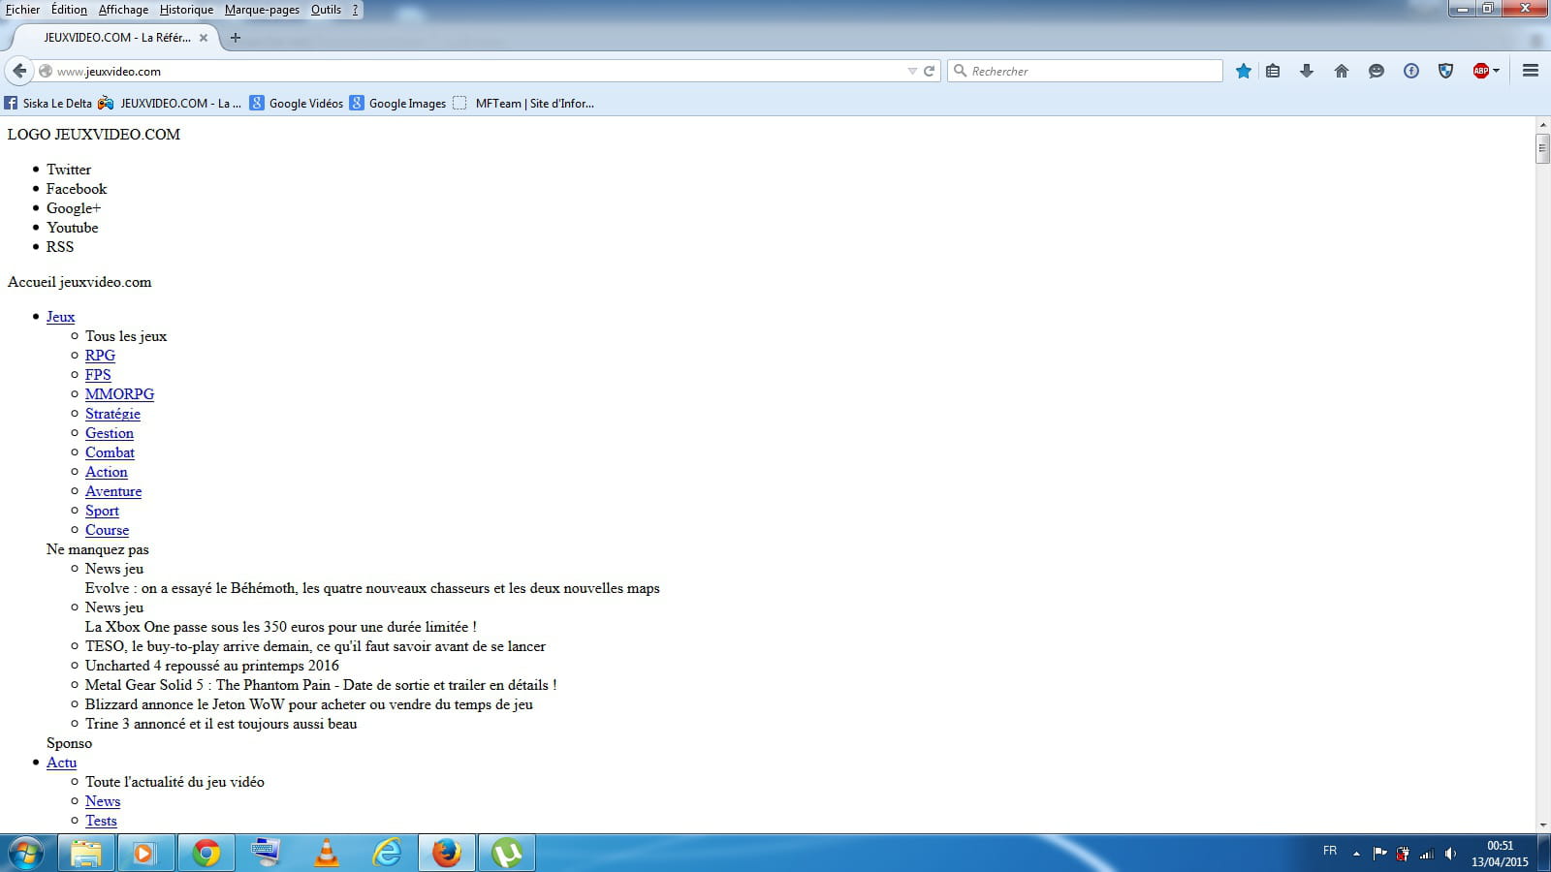Open the Firefox hamburger menu
The width and height of the screenshot is (1551, 872).
click(x=1531, y=71)
